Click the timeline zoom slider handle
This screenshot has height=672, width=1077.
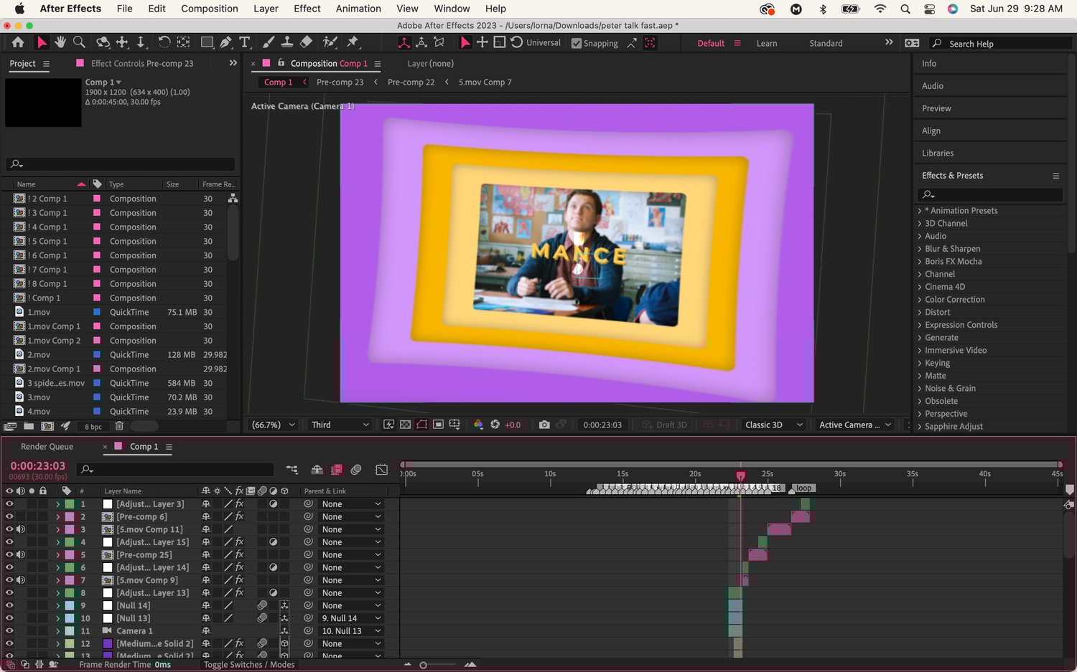click(x=424, y=665)
